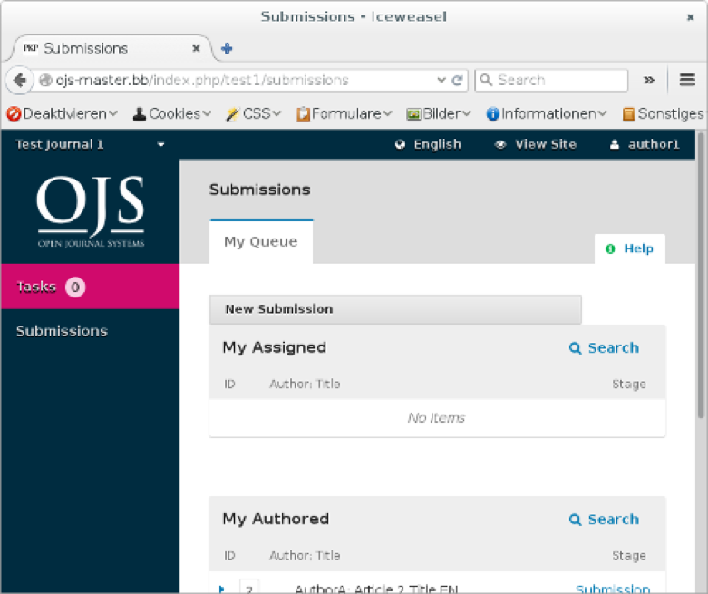Viewport: 708px width, 594px height.
Task: Close the Submissions browser tab
Action: 196,48
